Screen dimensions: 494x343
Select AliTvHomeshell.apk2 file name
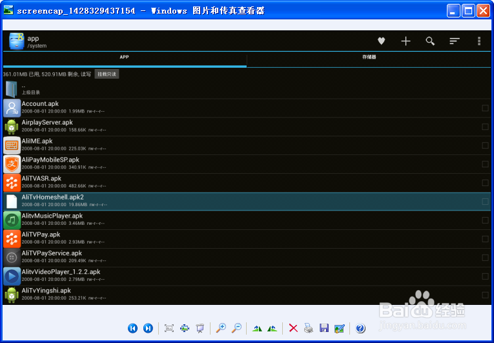52,197
